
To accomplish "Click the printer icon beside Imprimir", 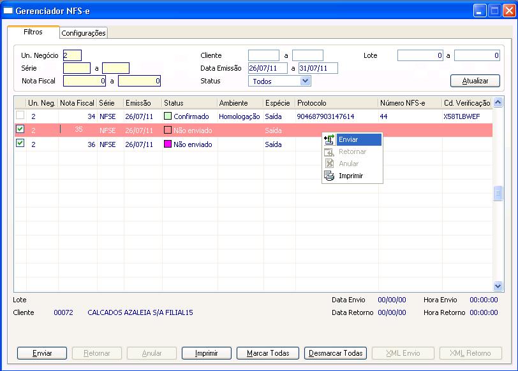I will (329, 176).
